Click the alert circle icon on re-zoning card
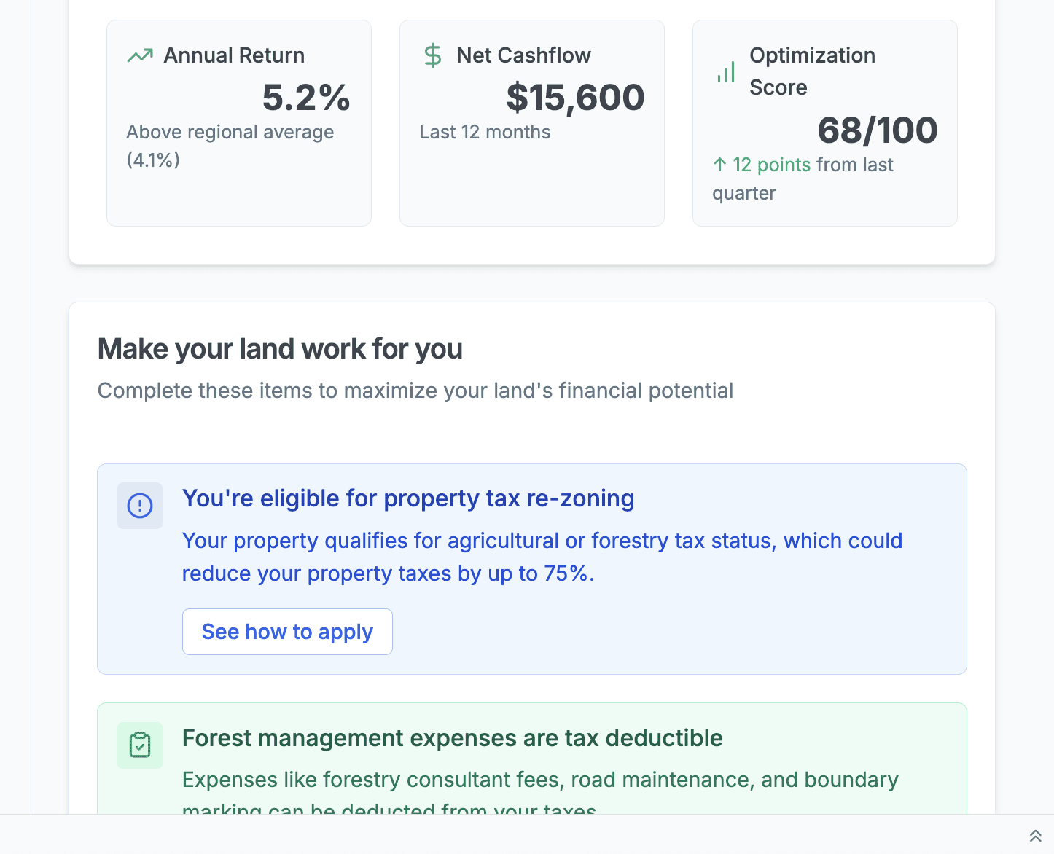 click(x=140, y=506)
